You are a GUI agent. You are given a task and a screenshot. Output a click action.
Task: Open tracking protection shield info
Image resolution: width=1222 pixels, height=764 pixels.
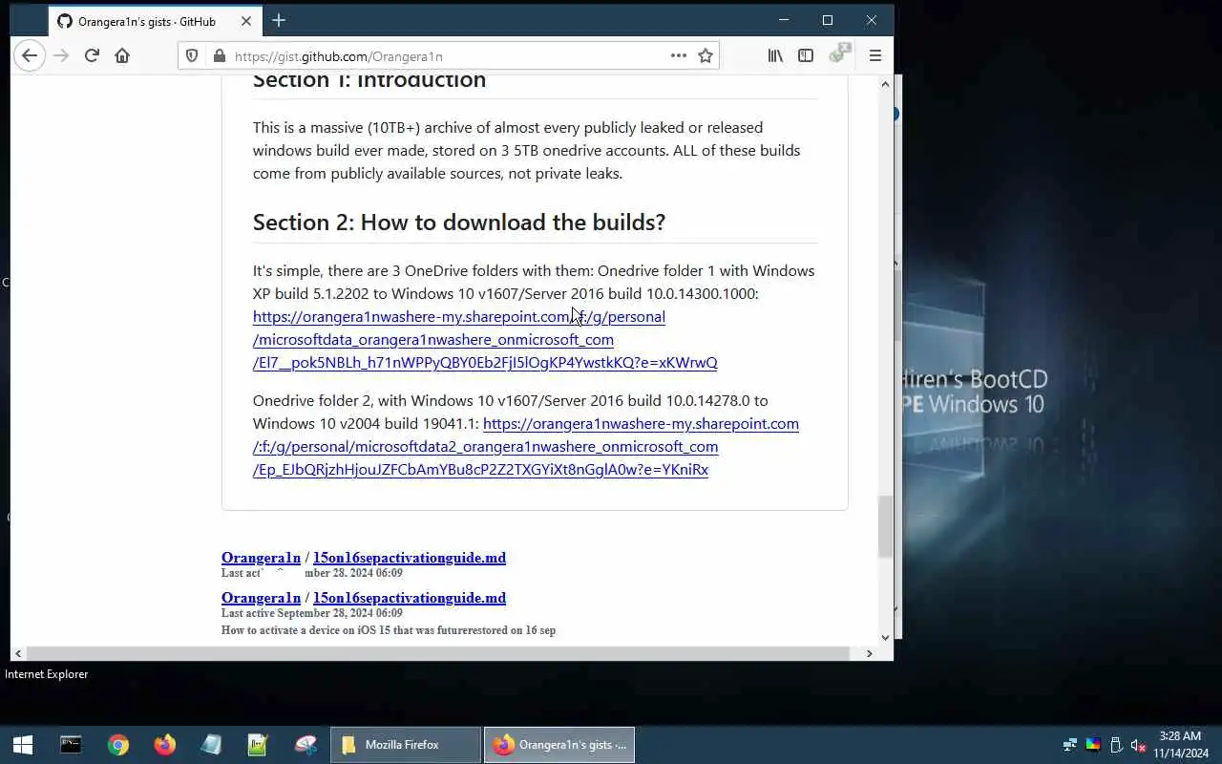192,56
